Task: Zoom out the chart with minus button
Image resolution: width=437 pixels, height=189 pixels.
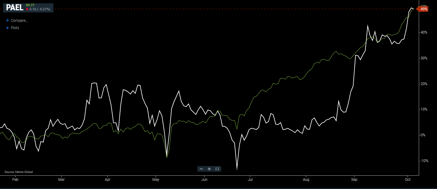Action: click(x=201, y=169)
